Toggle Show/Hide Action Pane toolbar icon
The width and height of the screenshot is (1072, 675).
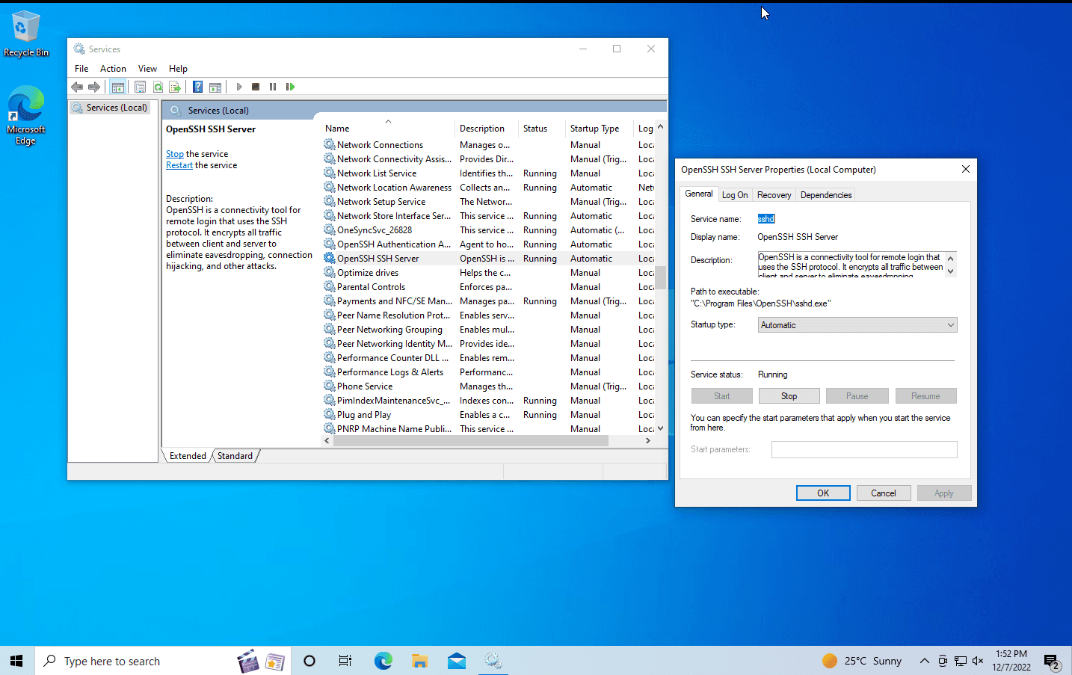tap(215, 87)
